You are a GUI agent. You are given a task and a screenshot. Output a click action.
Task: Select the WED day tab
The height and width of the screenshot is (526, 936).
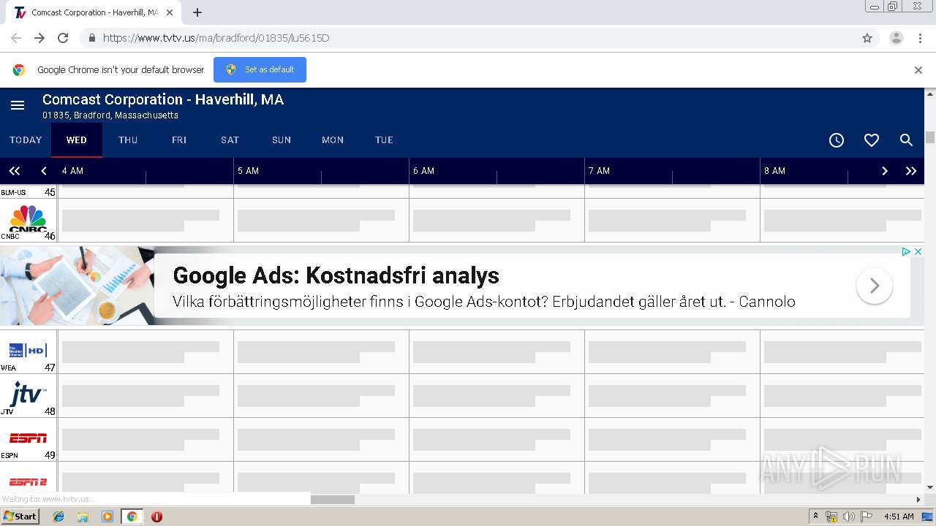pos(77,140)
